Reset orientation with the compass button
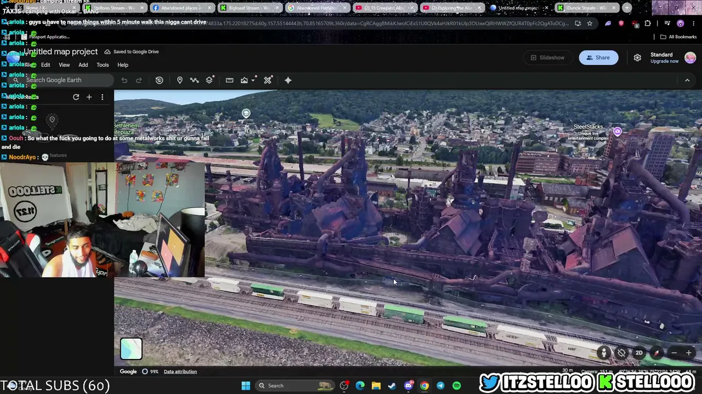Viewport: 702px width, 394px height. (656, 353)
